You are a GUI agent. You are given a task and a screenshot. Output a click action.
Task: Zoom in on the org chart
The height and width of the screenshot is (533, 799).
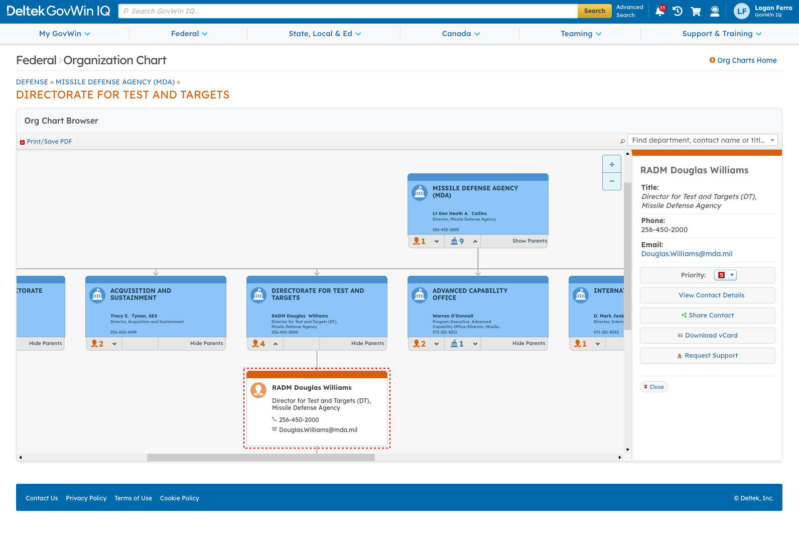tap(612, 164)
